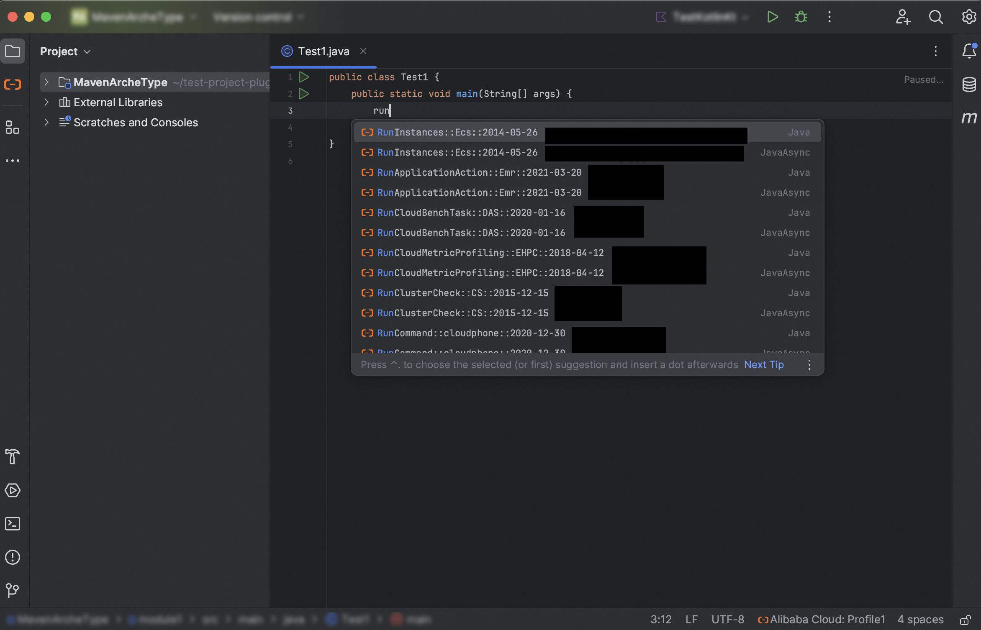Image resolution: width=981 pixels, height=630 pixels.
Task: Open the project name dropdown in title bar
Action: 134,17
